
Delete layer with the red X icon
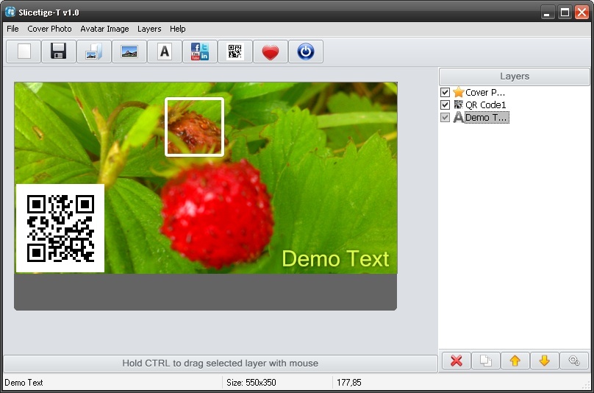(456, 361)
